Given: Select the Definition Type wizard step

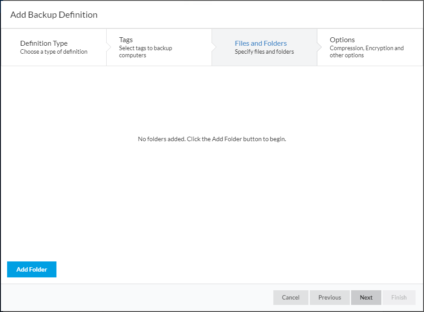Looking at the screenshot, I should tap(53, 47).
